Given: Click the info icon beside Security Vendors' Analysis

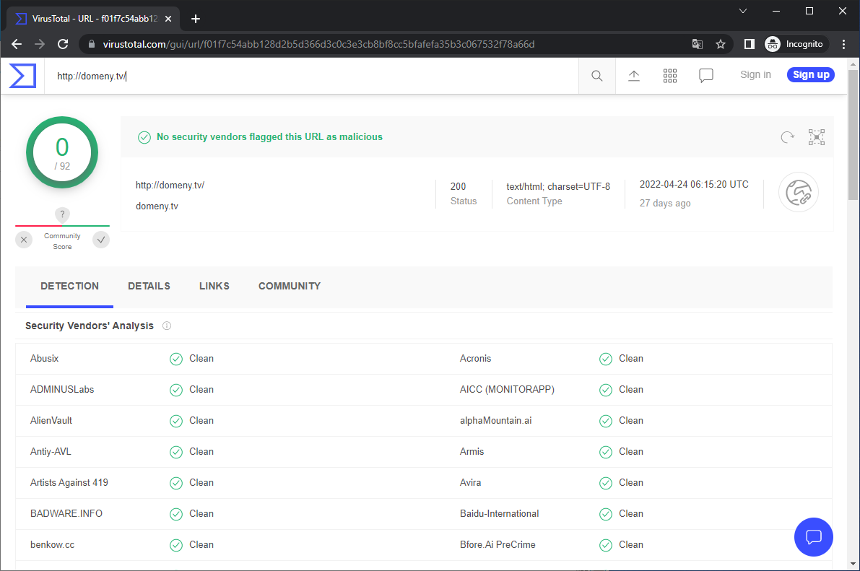Looking at the screenshot, I should coord(167,326).
